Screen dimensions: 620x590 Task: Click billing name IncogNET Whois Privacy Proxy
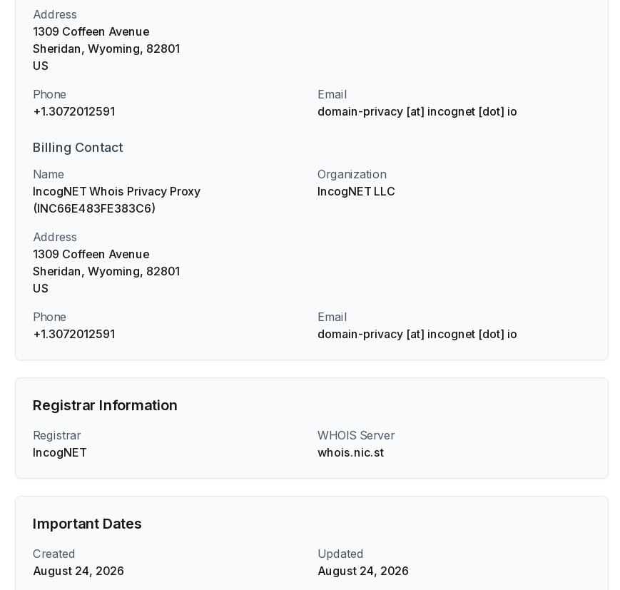click(116, 191)
